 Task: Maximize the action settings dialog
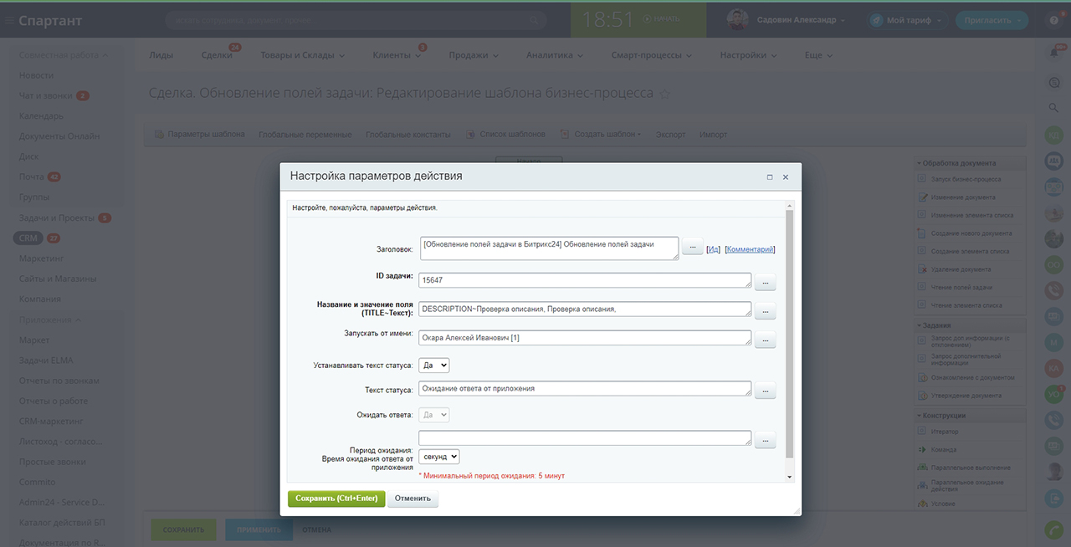pos(769,177)
